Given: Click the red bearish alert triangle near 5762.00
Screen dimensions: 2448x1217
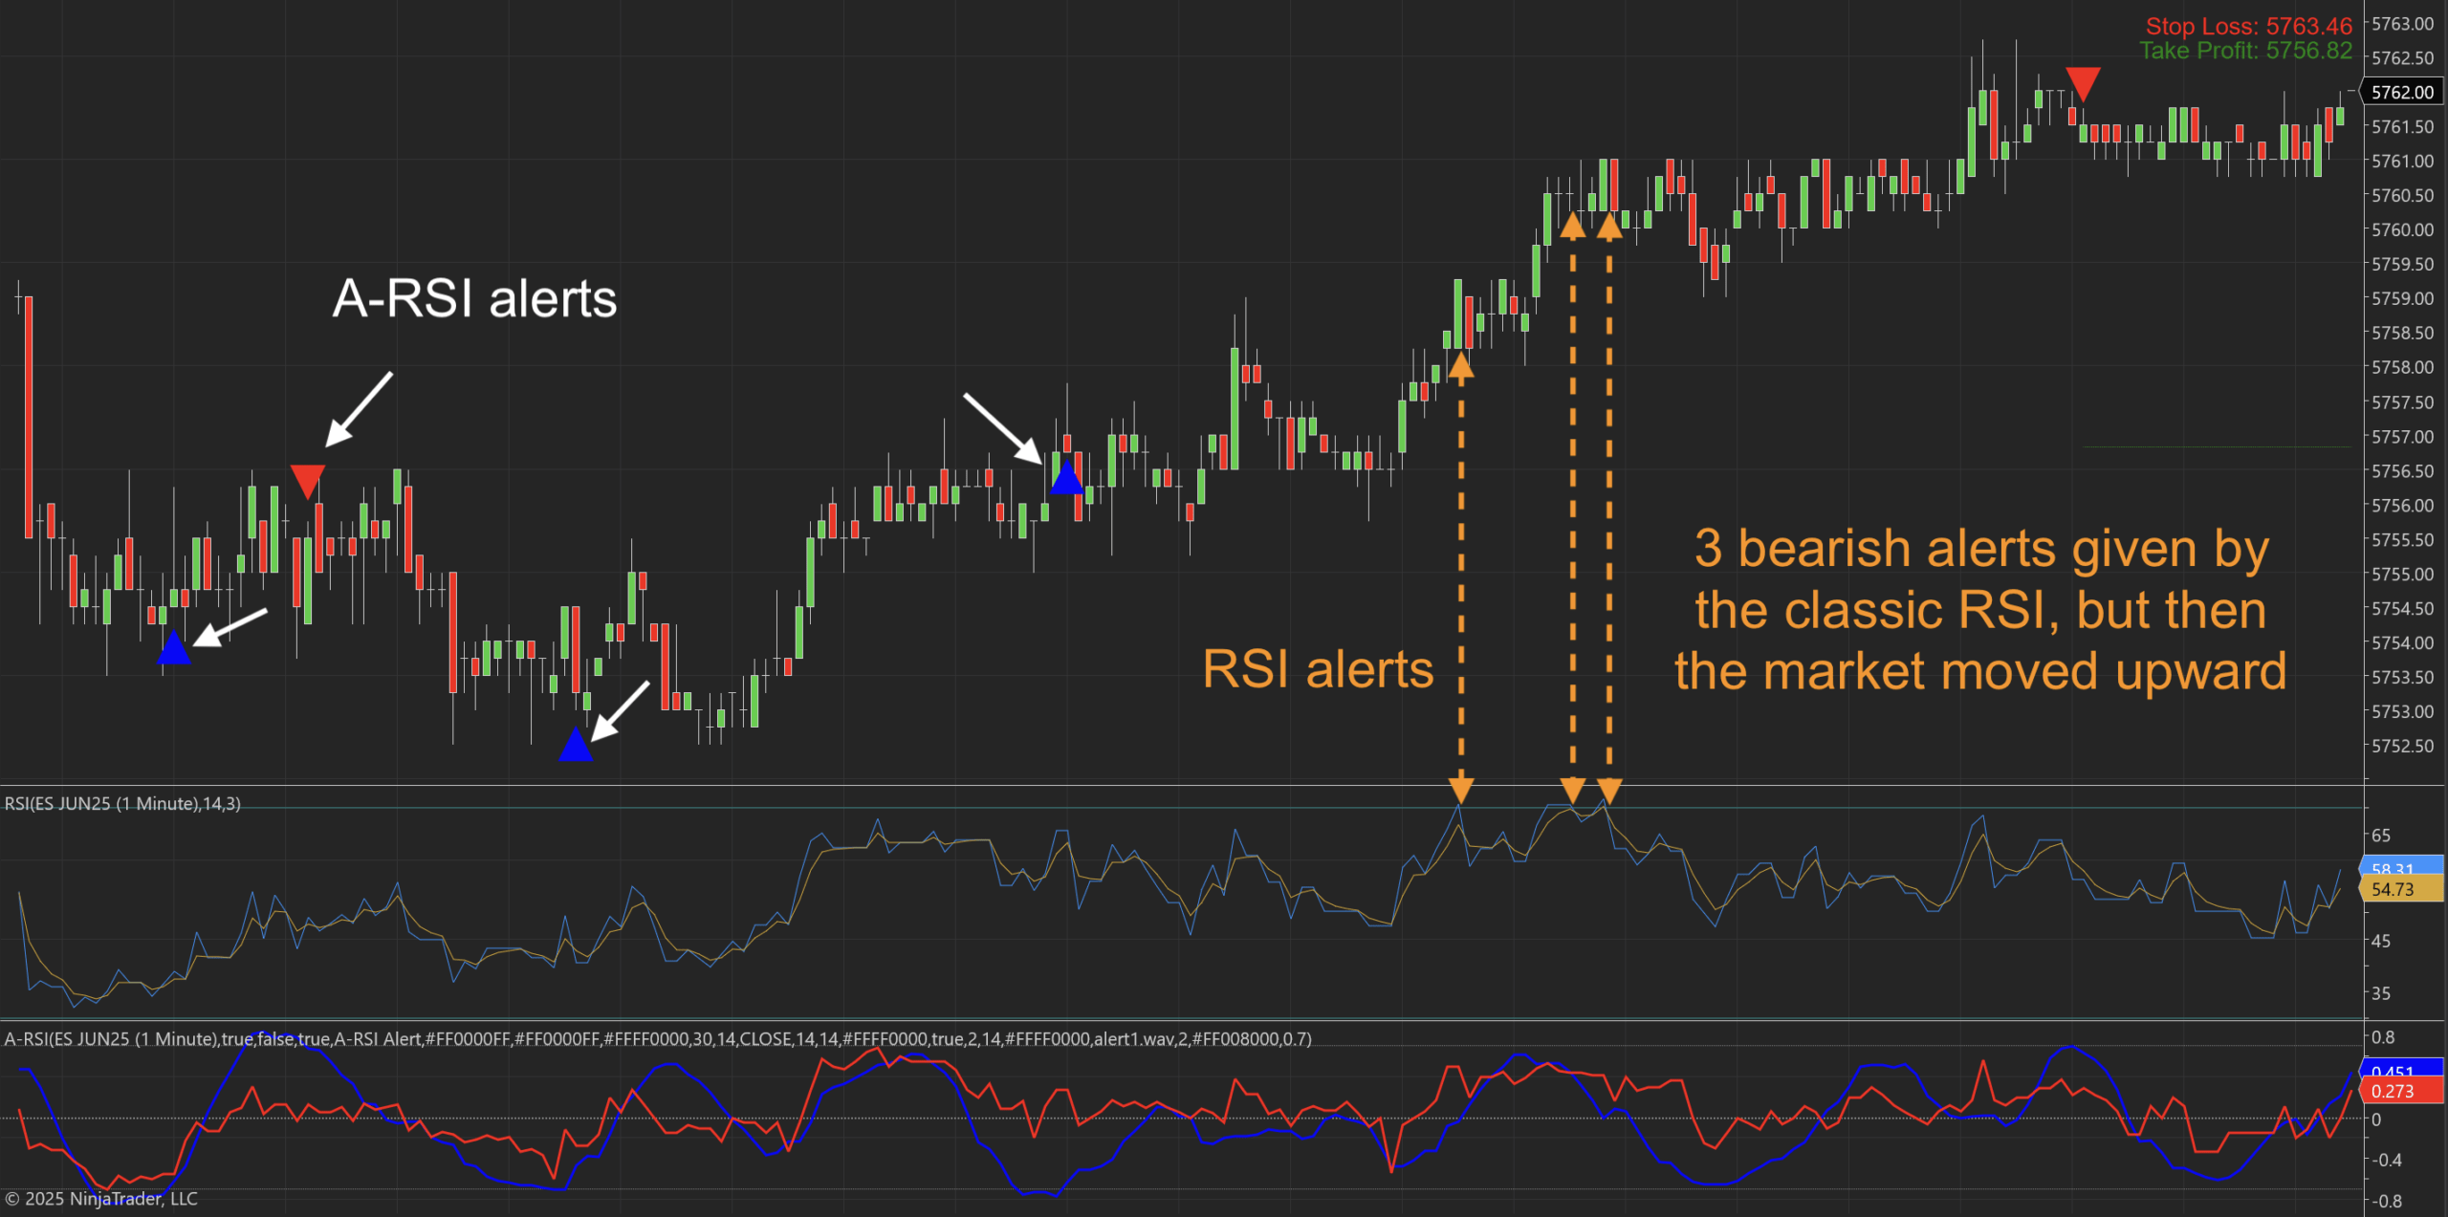Looking at the screenshot, I should click(2082, 83).
